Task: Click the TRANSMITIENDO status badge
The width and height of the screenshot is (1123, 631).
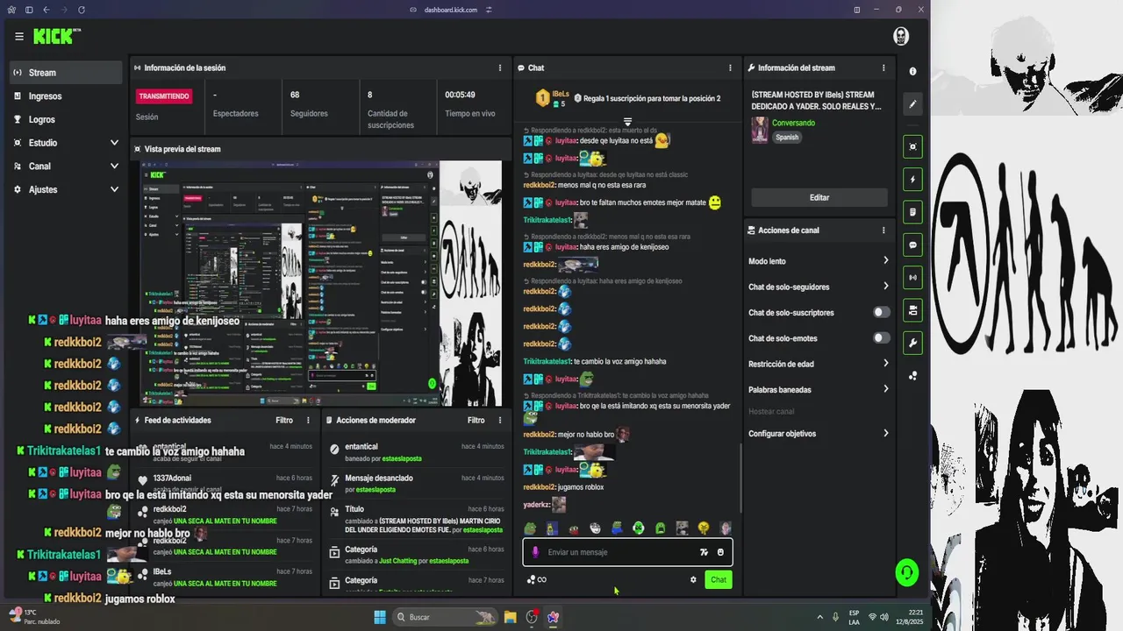Action: pyautogui.click(x=164, y=96)
